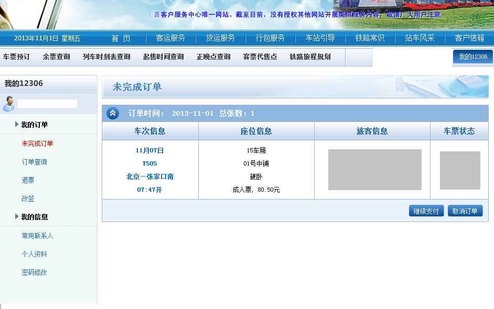Click the 成人票, 80.50元 price text

tap(256, 190)
